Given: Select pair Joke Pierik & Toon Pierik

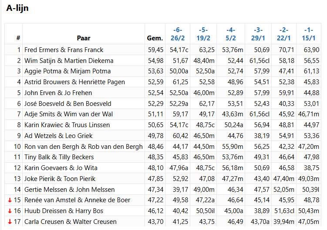Looking at the screenshot, I should 60,179.
